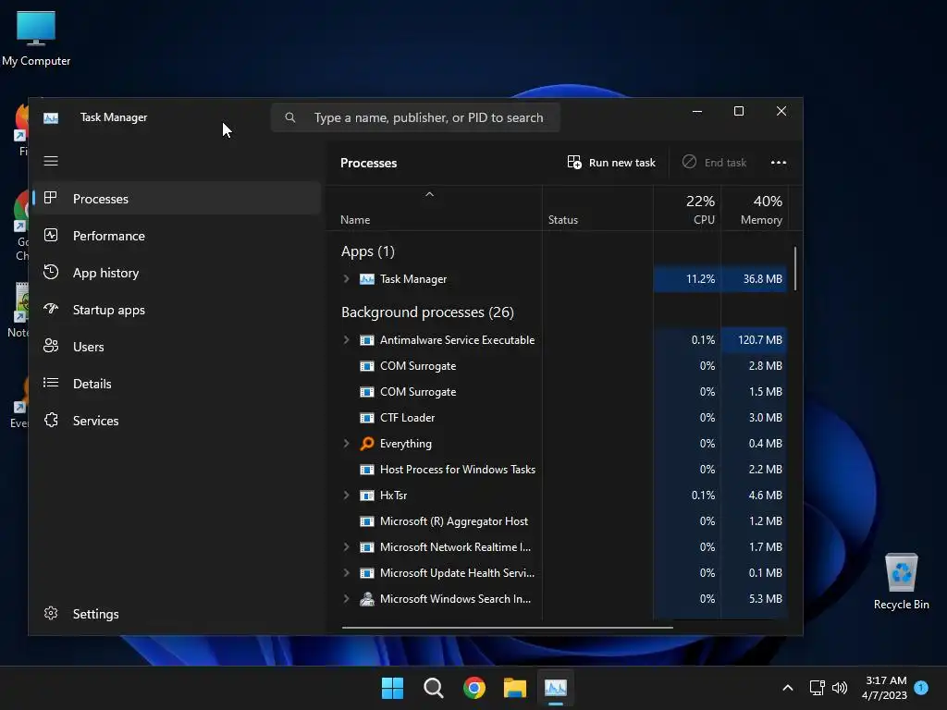Expand the HxTsr process row
The height and width of the screenshot is (710, 947).
tap(346, 496)
